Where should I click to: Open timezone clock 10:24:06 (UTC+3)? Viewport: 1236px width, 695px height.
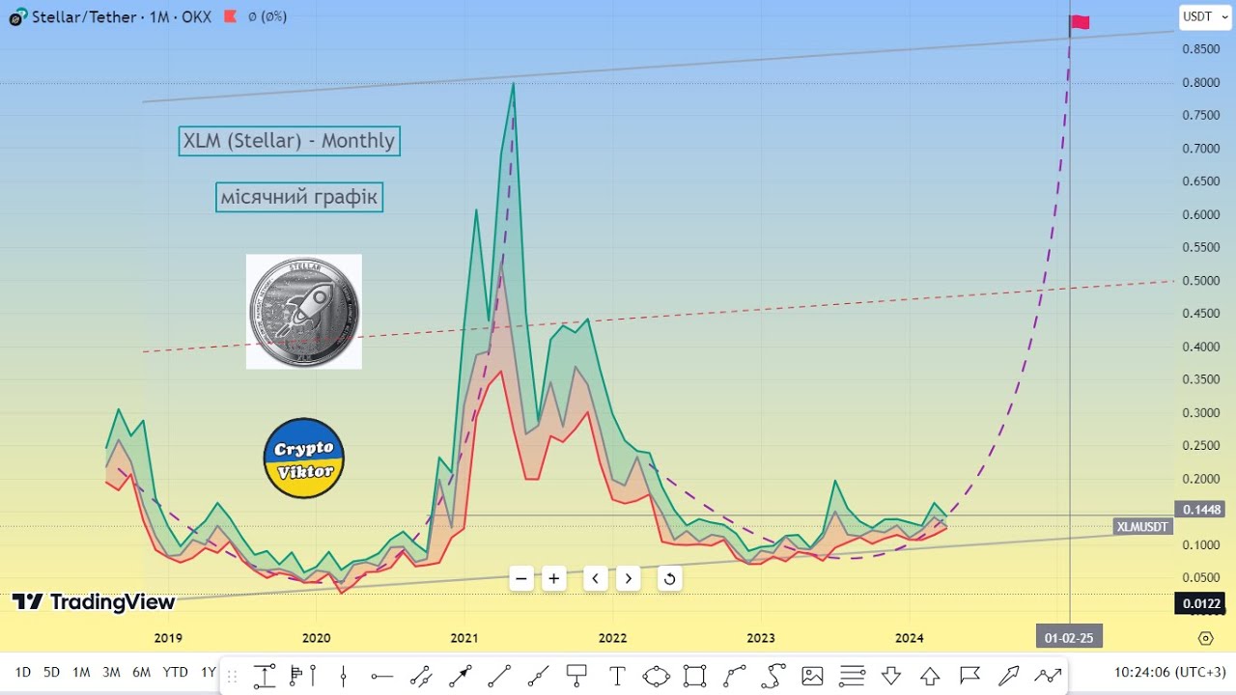coord(1169,672)
